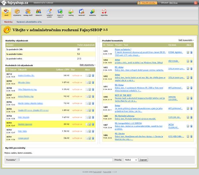Delete comment 1491 using its trash icon

coord(191,88)
